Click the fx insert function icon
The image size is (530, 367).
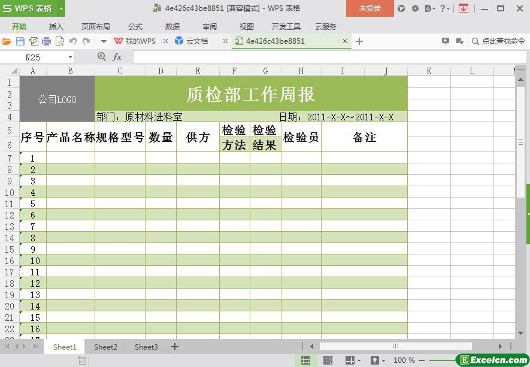[117, 57]
